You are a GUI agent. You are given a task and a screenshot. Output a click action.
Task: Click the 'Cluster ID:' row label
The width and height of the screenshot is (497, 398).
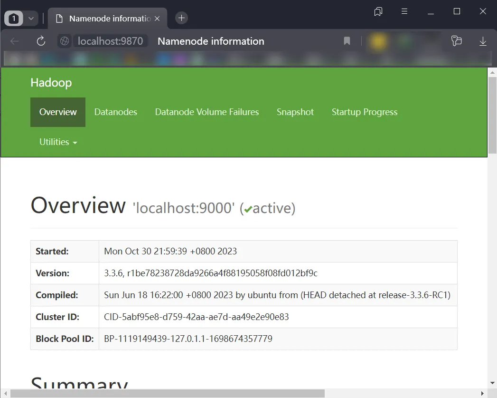pos(58,317)
